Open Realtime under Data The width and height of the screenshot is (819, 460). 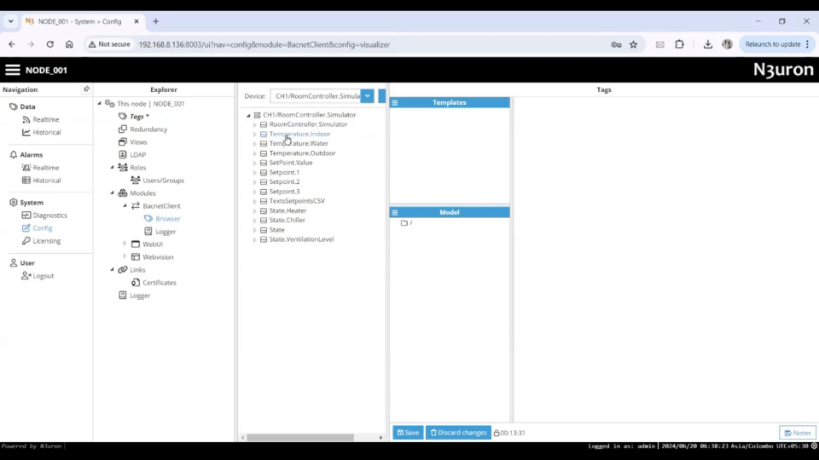[x=45, y=119]
